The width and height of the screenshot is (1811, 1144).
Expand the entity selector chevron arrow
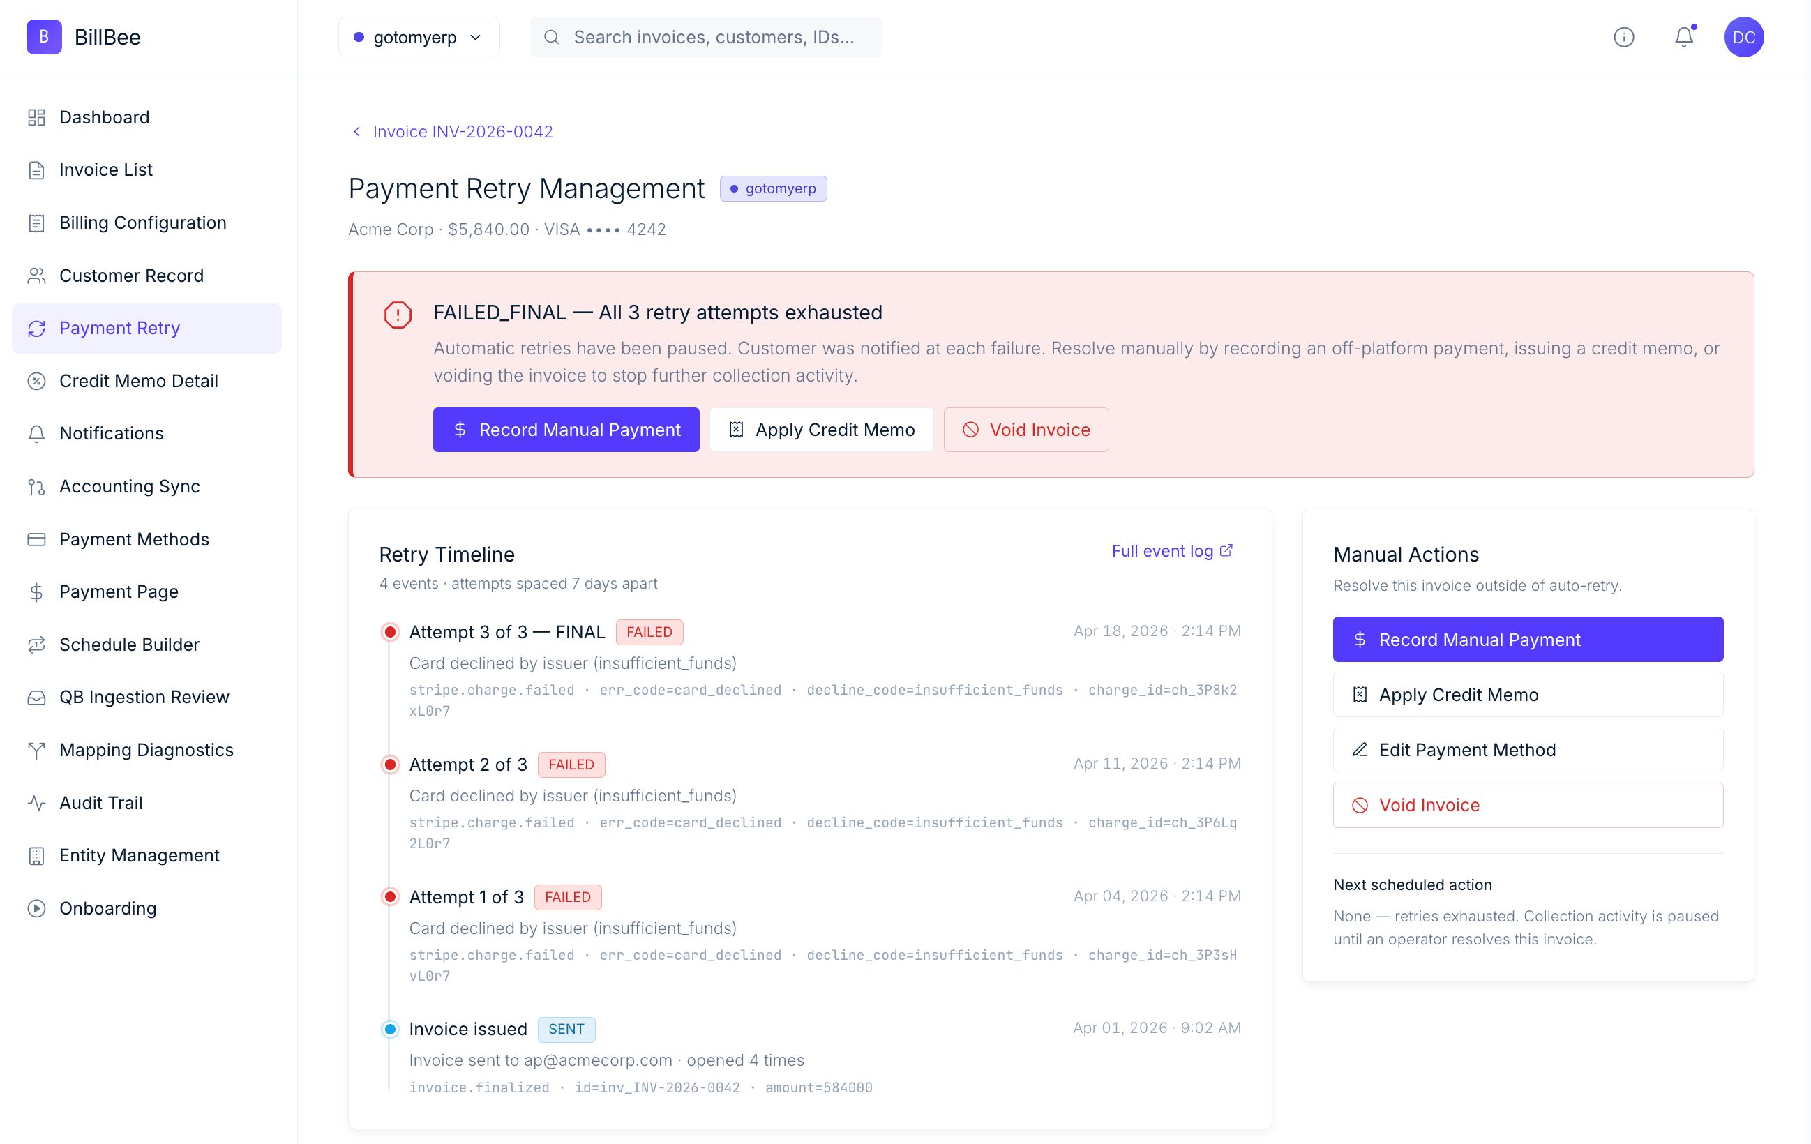475,37
